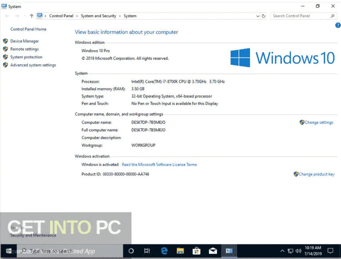
Task: Open the Help question mark icon
Action: point(338,25)
